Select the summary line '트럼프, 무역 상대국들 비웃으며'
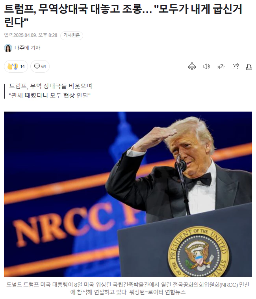This screenshot has width=256, height=299. [x=51, y=86]
